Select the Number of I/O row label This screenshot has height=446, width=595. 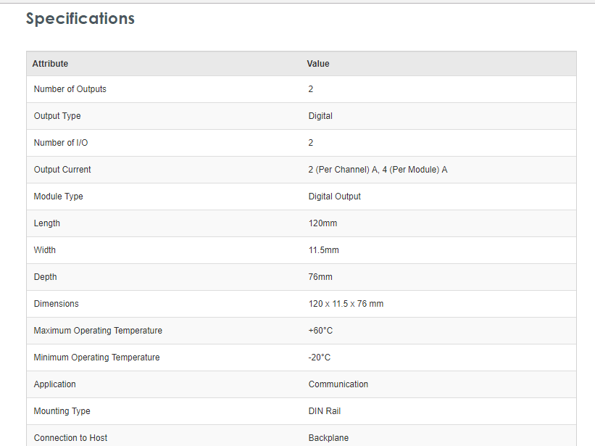(61, 143)
